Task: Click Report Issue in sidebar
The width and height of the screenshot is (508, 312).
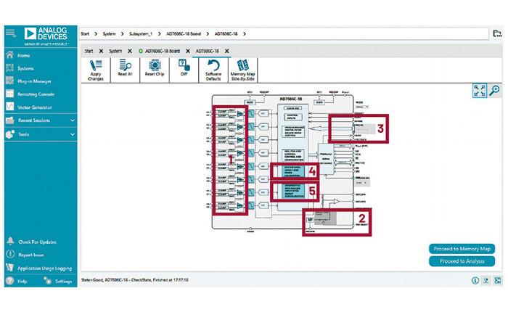Action: tap(30, 255)
